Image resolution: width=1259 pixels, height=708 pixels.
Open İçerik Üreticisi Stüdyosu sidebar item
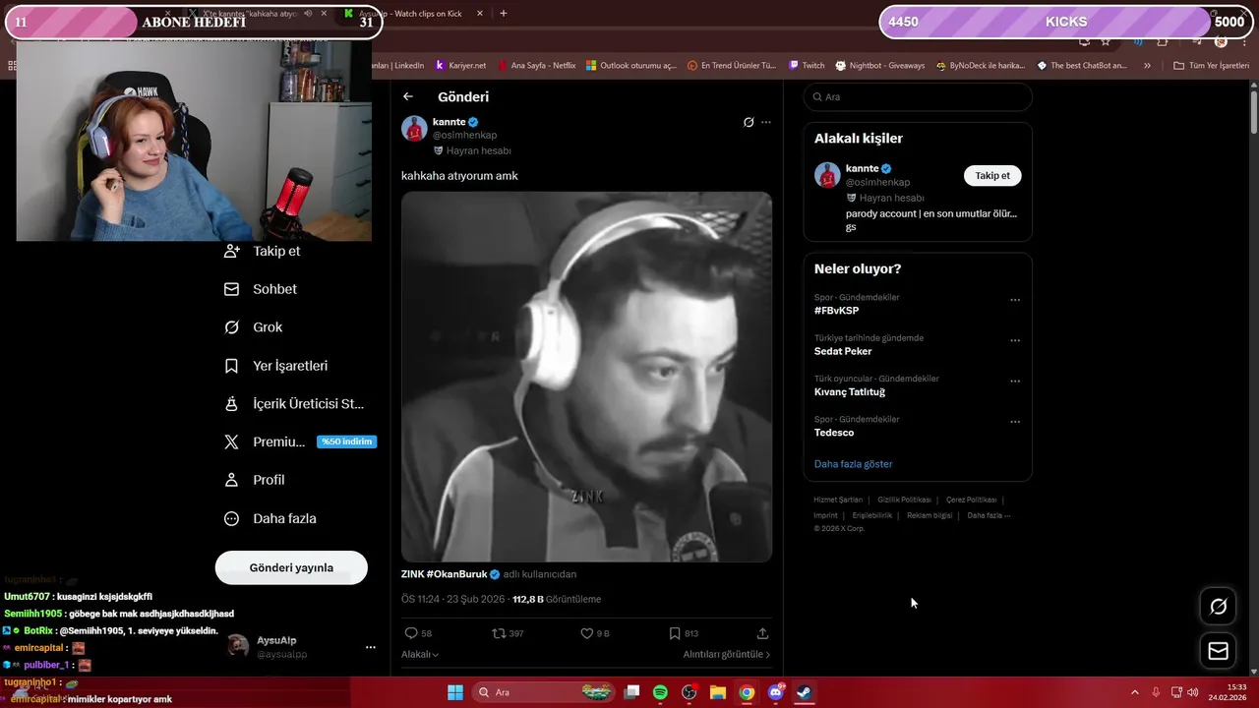point(294,404)
